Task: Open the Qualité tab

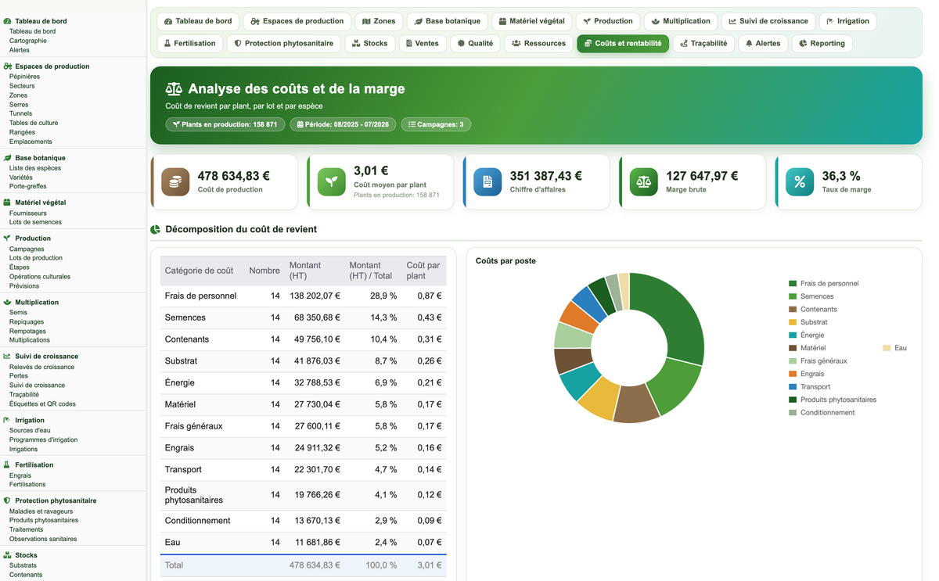Action: point(475,44)
